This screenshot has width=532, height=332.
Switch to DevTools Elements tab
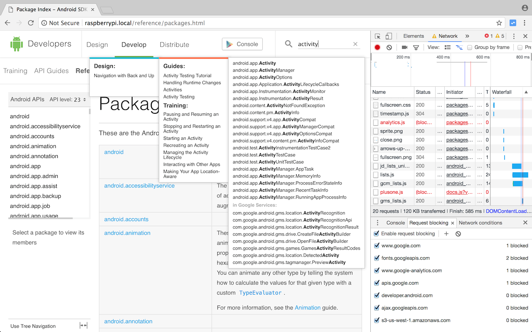pyautogui.click(x=414, y=36)
